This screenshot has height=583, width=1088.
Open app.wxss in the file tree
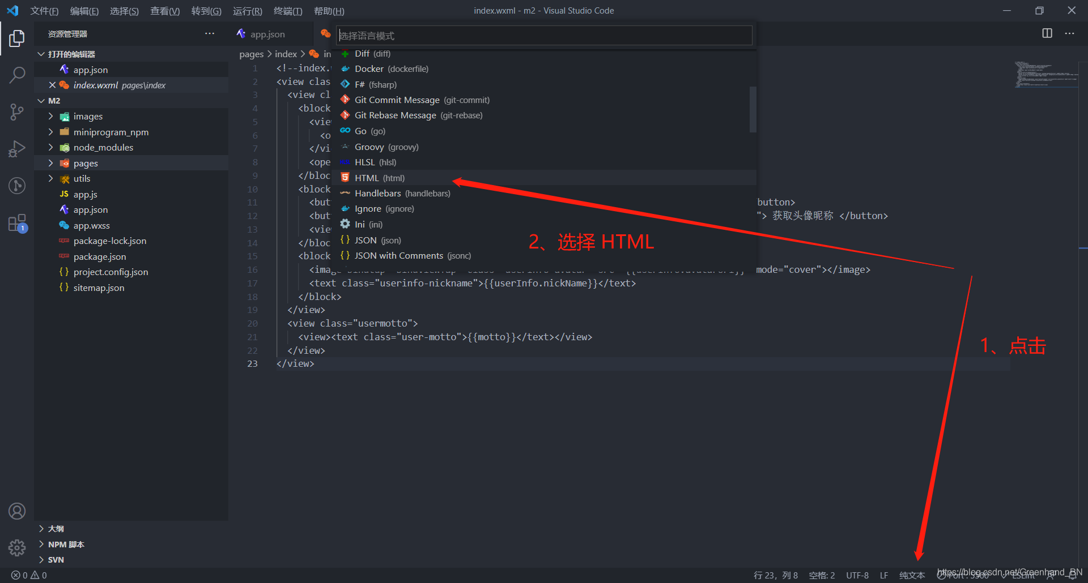[131, 225]
